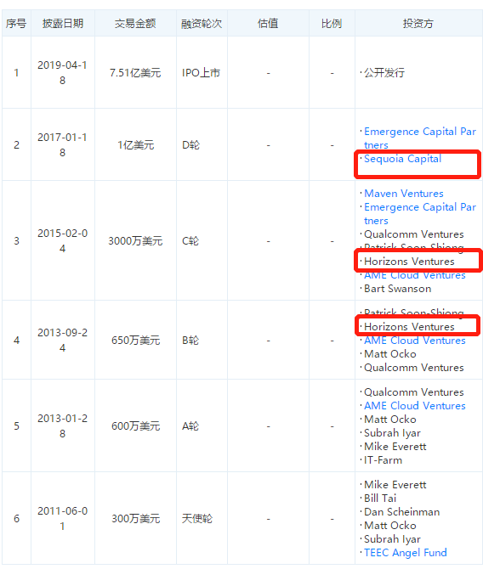Select 估值 column header
This screenshot has width=483, height=569.
268,24
